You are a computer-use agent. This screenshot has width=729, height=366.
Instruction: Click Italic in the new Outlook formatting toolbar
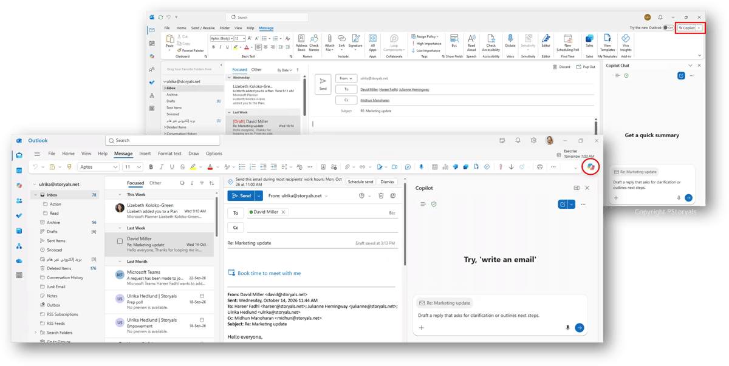[x=161, y=167]
